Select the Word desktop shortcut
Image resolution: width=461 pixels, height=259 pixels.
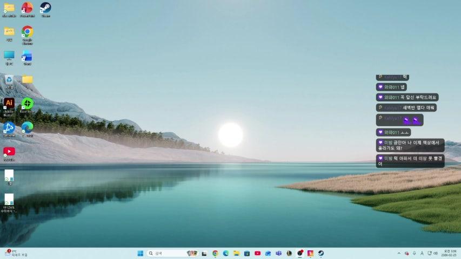tap(27, 56)
